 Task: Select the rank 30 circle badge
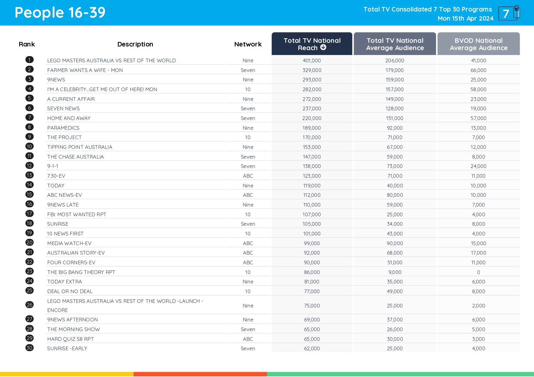[29, 348]
